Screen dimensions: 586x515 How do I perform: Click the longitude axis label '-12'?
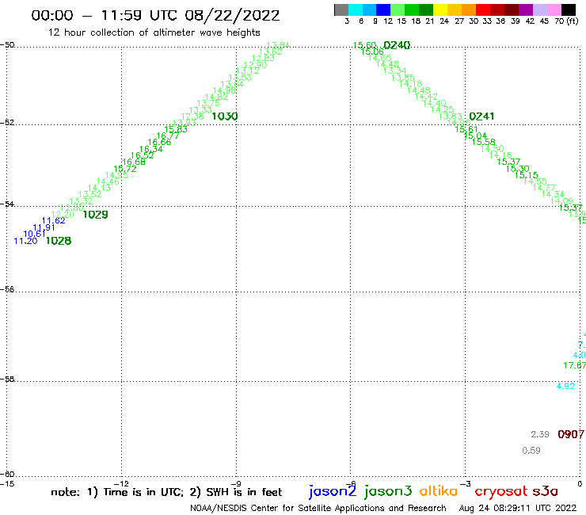pos(121,483)
